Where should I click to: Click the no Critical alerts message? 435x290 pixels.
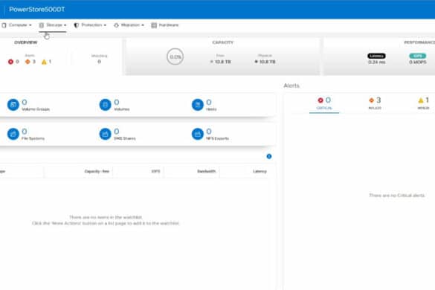click(397, 196)
